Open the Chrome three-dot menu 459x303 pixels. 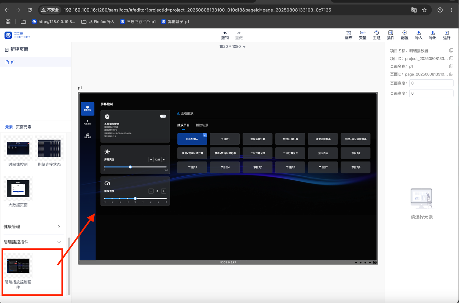click(451, 10)
